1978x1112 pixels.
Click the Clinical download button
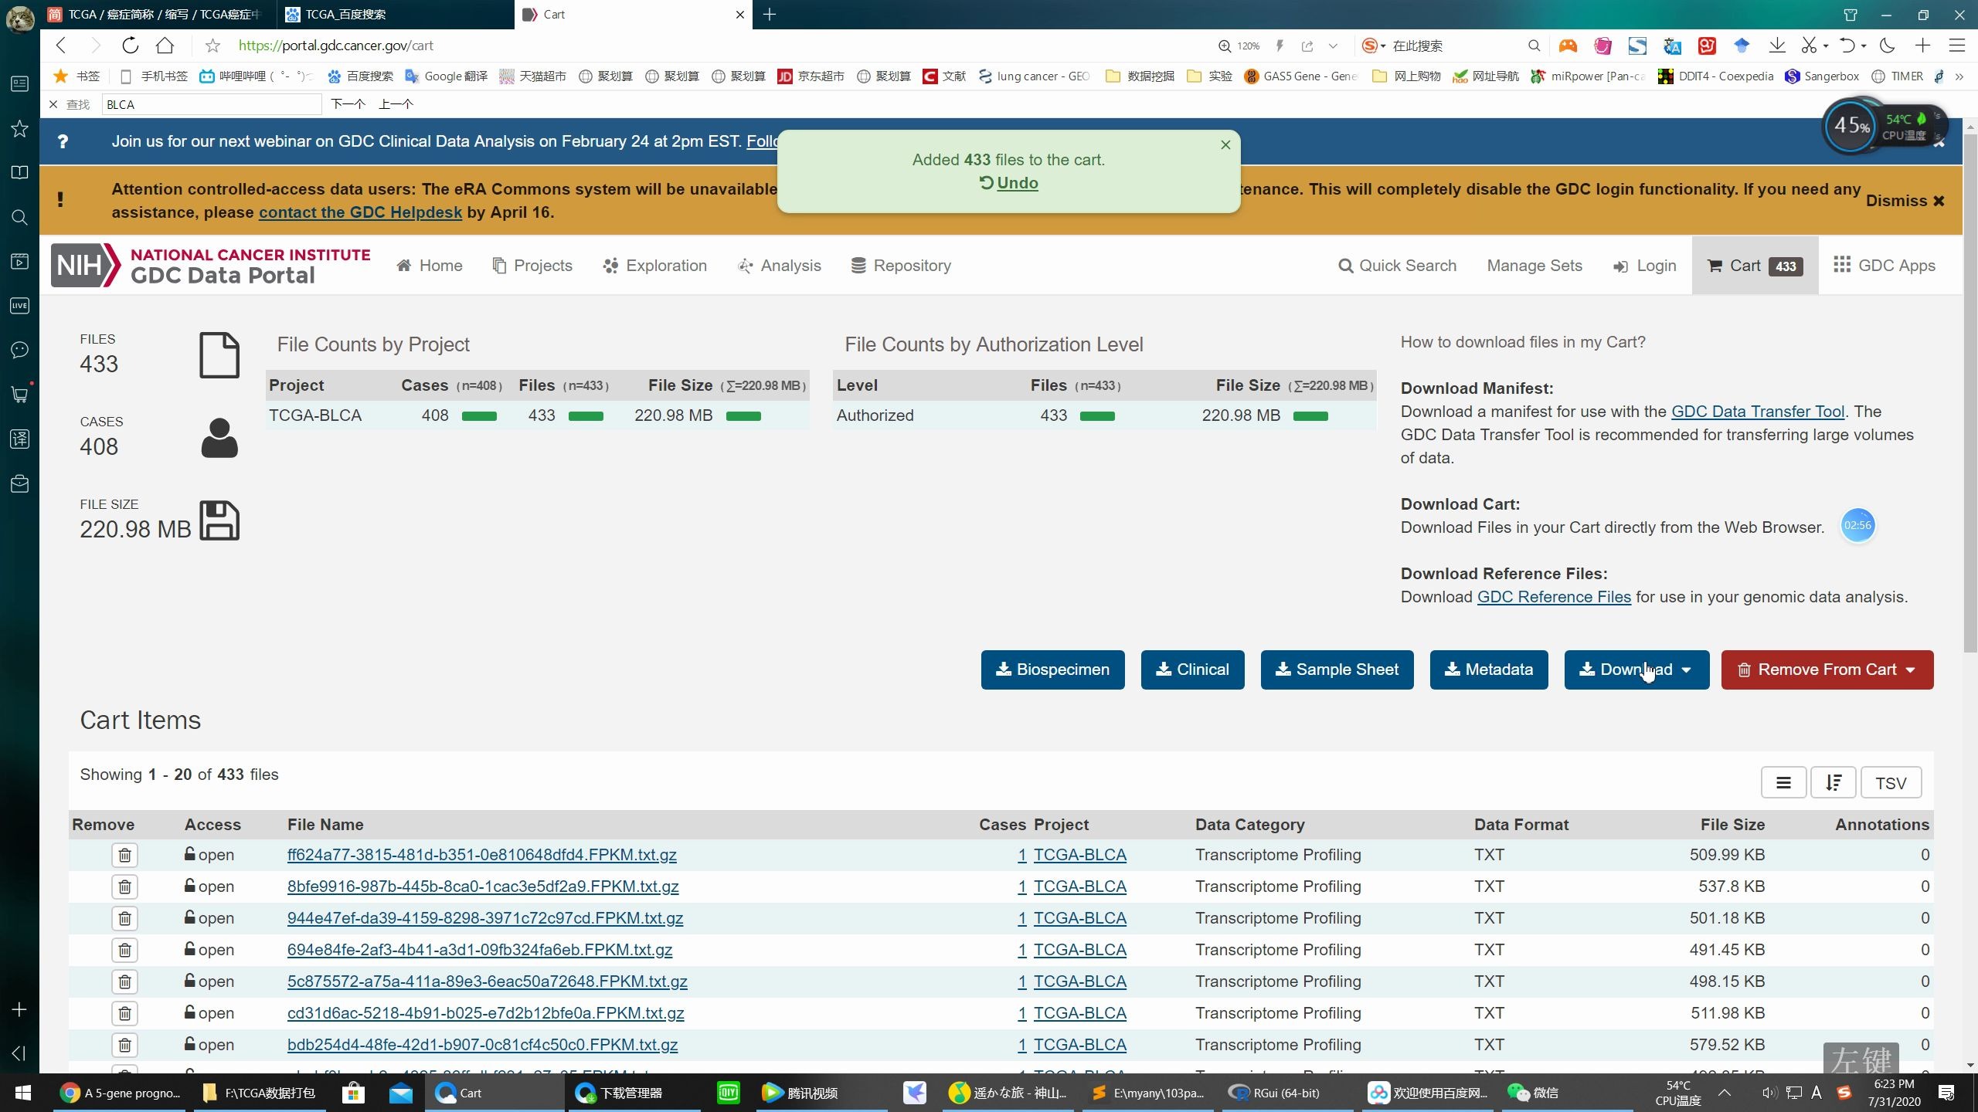1192,670
